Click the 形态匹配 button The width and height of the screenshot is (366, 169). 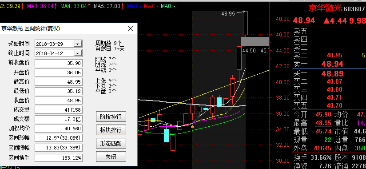click(111, 143)
